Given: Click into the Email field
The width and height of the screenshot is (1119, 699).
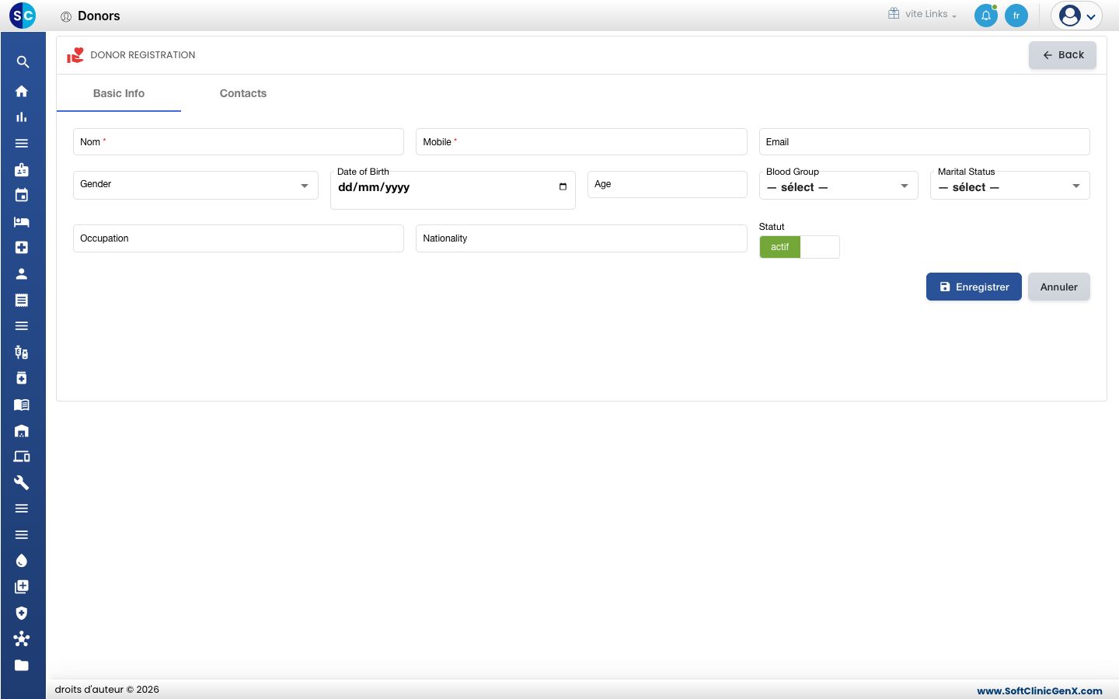Looking at the screenshot, I should [x=924, y=142].
